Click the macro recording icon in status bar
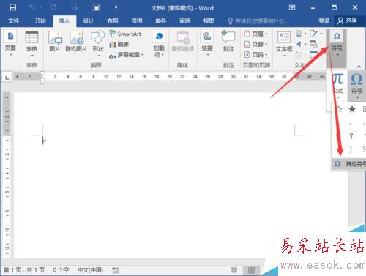 tap(115, 270)
